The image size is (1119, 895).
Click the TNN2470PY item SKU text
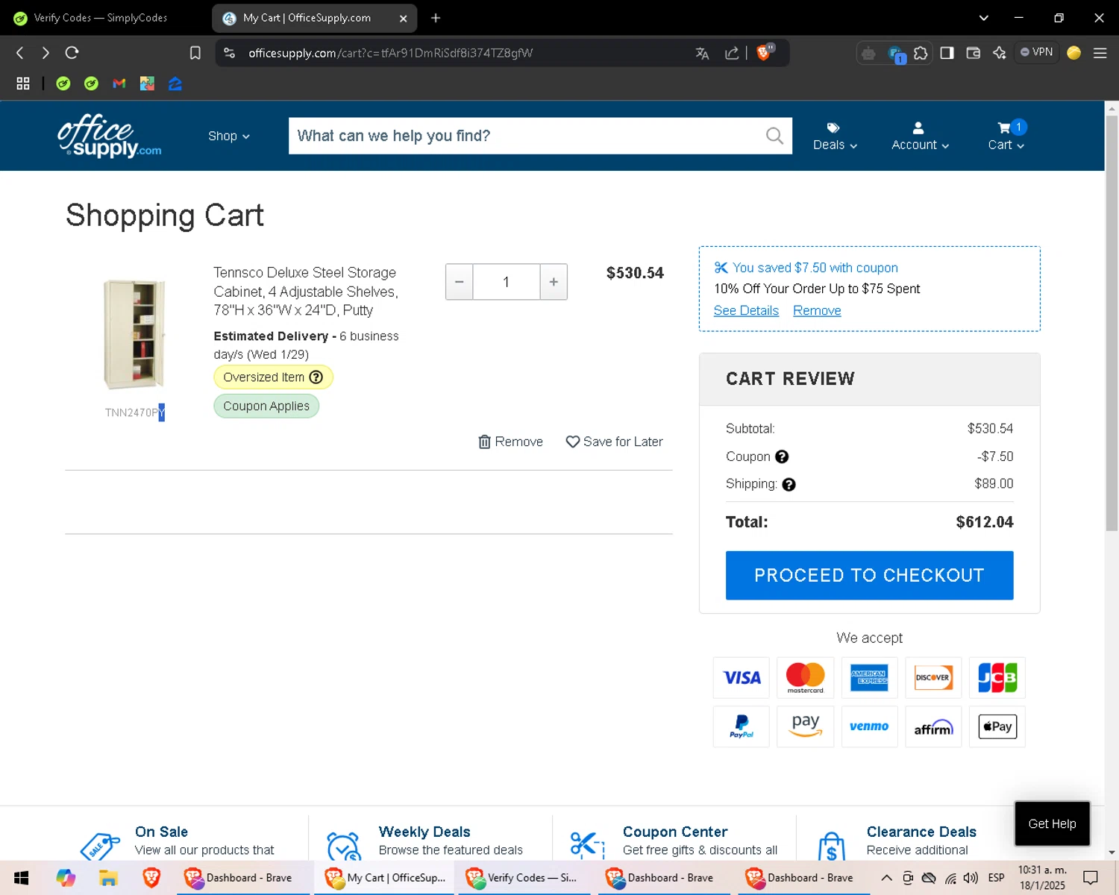pyautogui.click(x=134, y=412)
